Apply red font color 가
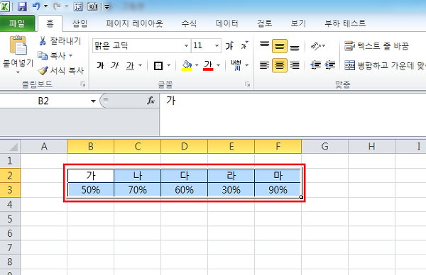The height and width of the screenshot is (275, 426). tap(208, 65)
